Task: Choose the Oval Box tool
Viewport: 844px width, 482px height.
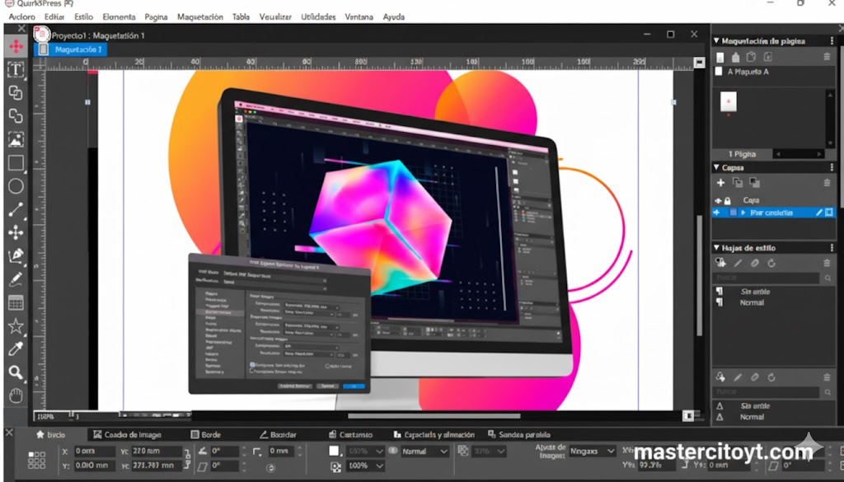Action: (x=15, y=186)
